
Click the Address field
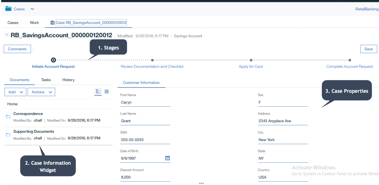(x=283, y=121)
